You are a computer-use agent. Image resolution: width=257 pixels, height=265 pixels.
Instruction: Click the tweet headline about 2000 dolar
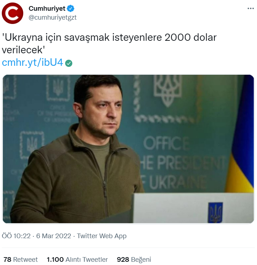click(110, 38)
